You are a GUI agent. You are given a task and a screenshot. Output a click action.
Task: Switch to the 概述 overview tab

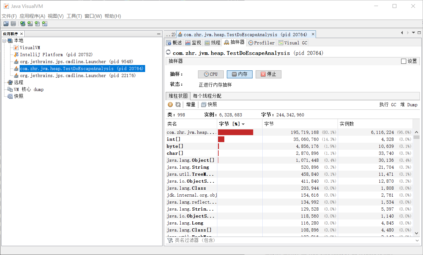[174, 43]
